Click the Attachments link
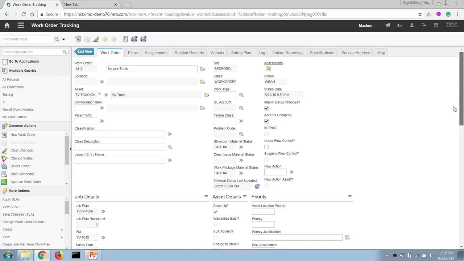Screen dimensions: 464x261 (x=273, y=63)
